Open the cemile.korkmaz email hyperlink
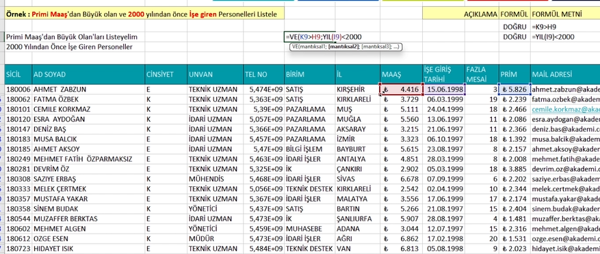This screenshot has height=254, width=600. (x=565, y=109)
